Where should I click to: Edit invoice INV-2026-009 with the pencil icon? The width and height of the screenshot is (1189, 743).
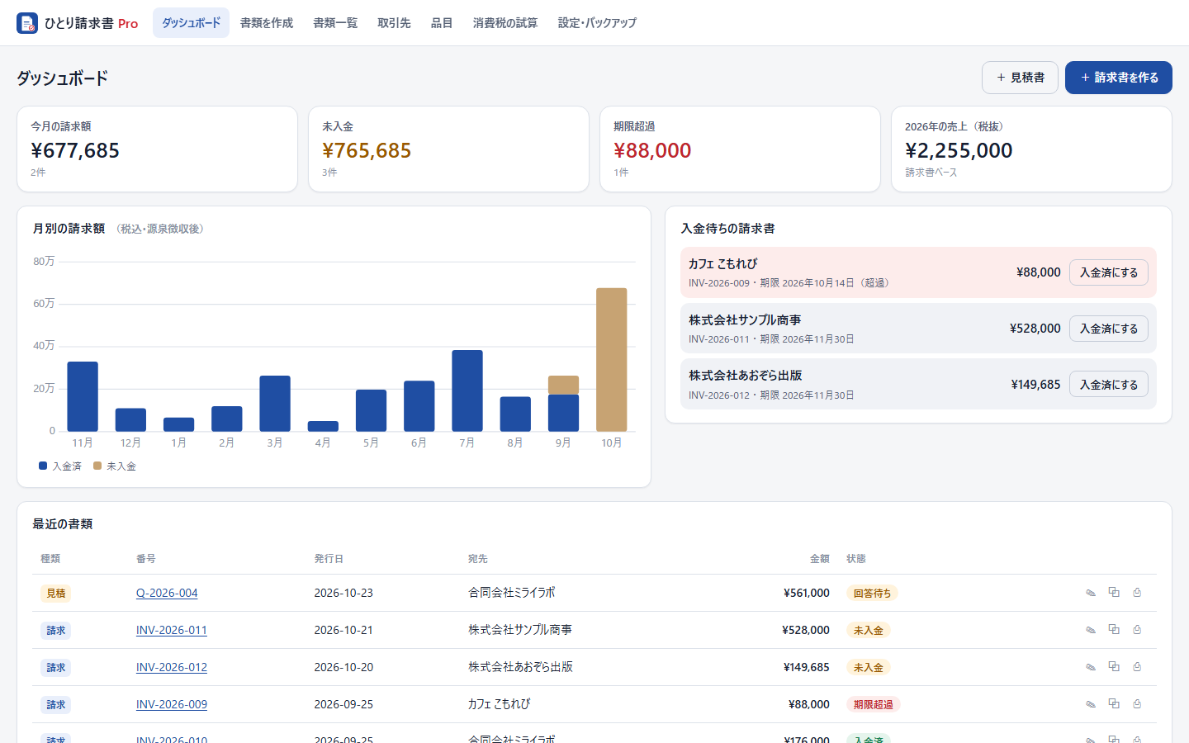(x=1091, y=704)
